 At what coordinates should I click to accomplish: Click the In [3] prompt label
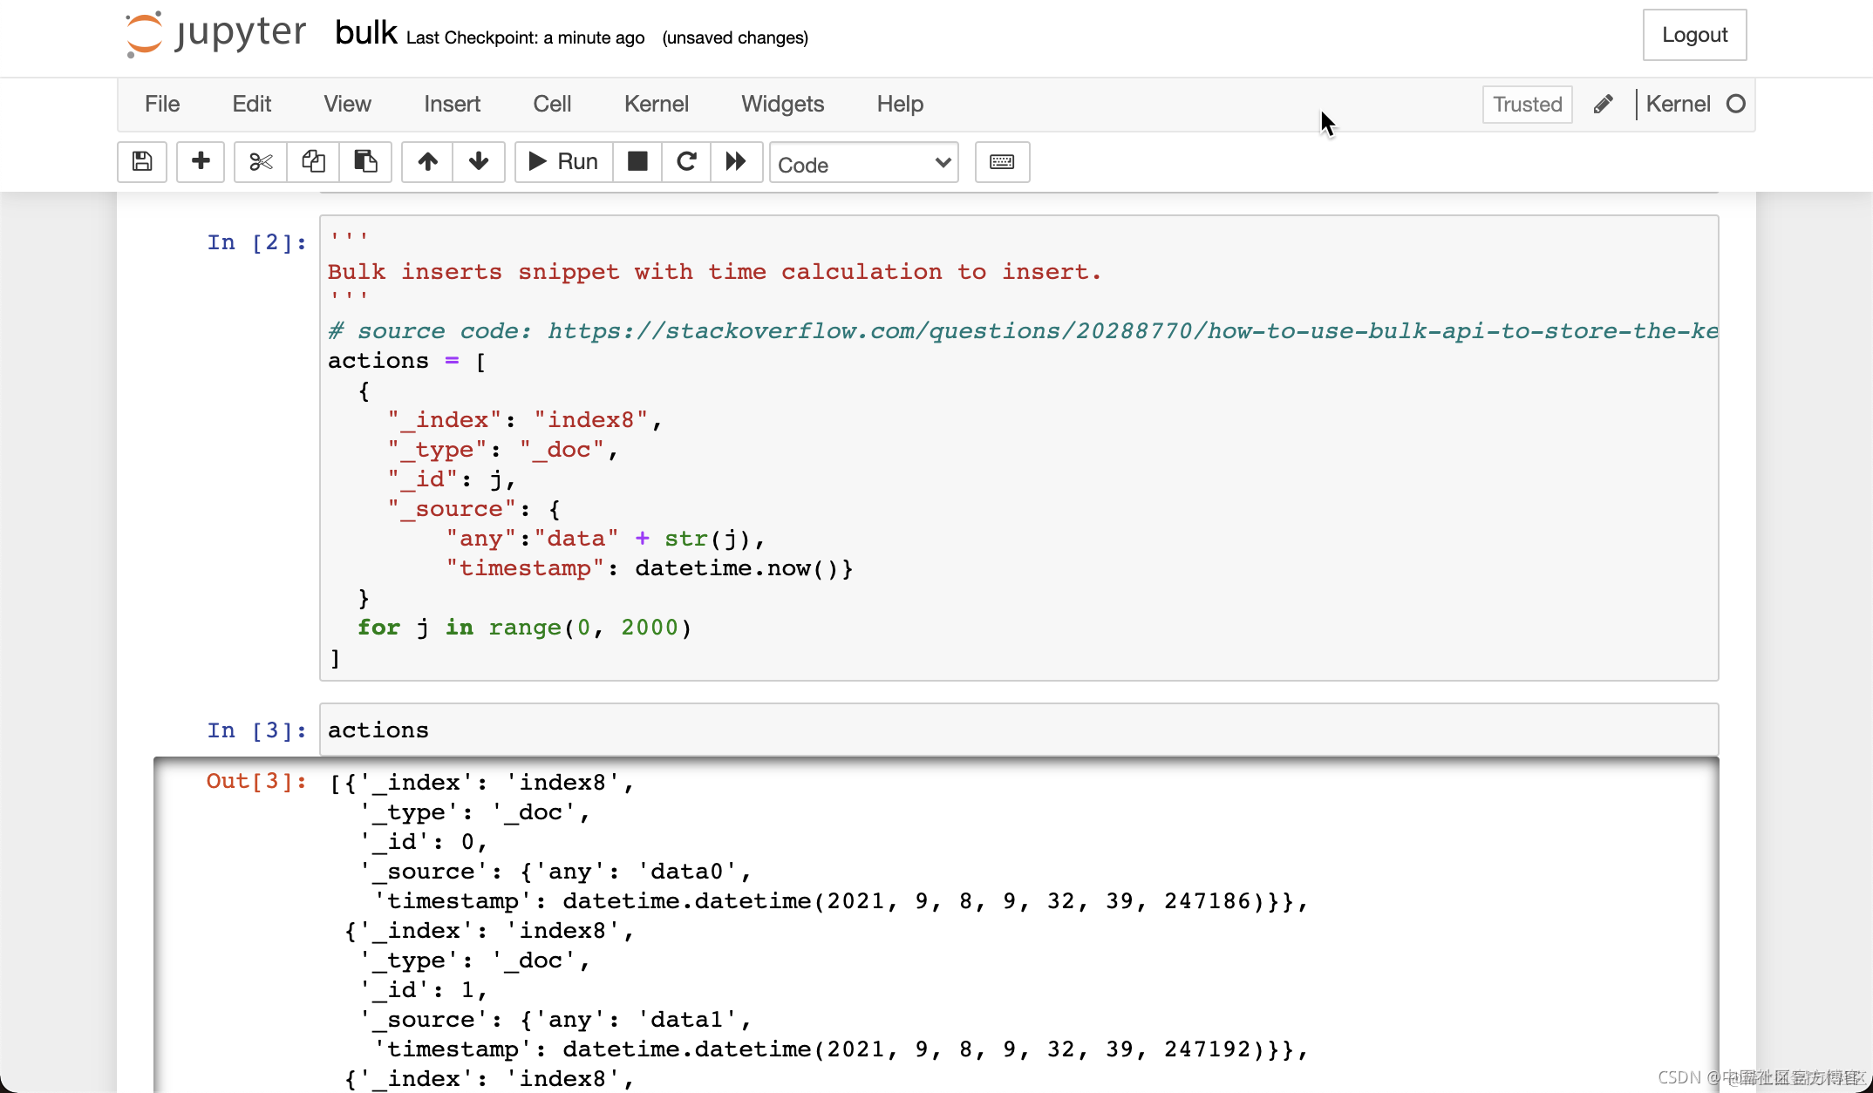click(256, 730)
